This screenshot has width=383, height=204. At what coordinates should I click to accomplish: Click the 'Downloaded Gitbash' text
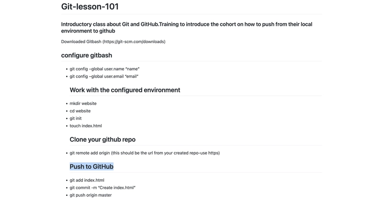pyautogui.click(x=81, y=42)
